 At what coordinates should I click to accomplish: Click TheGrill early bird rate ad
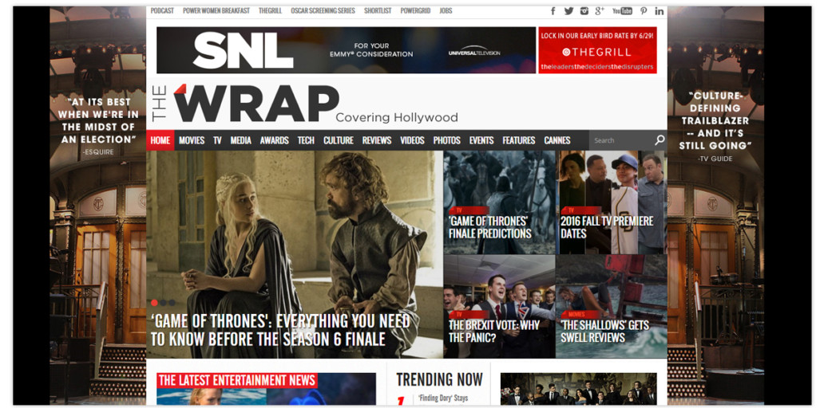pyautogui.click(x=597, y=49)
